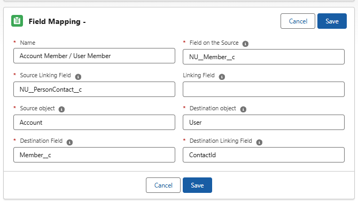Click the top Cancel button

[298, 21]
